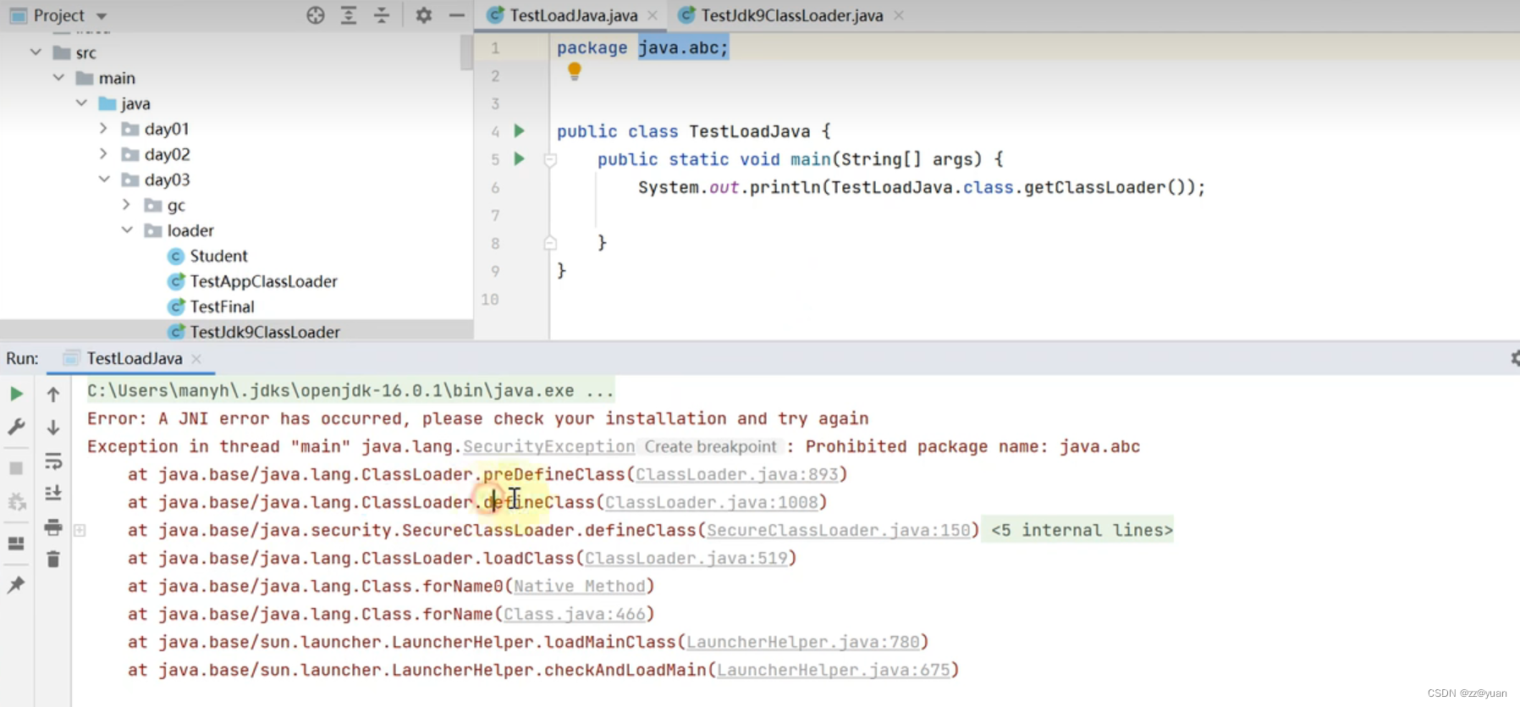Click the restore layout icon in Run toolbar
Image resolution: width=1520 pixels, height=707 pixels.
16,544
